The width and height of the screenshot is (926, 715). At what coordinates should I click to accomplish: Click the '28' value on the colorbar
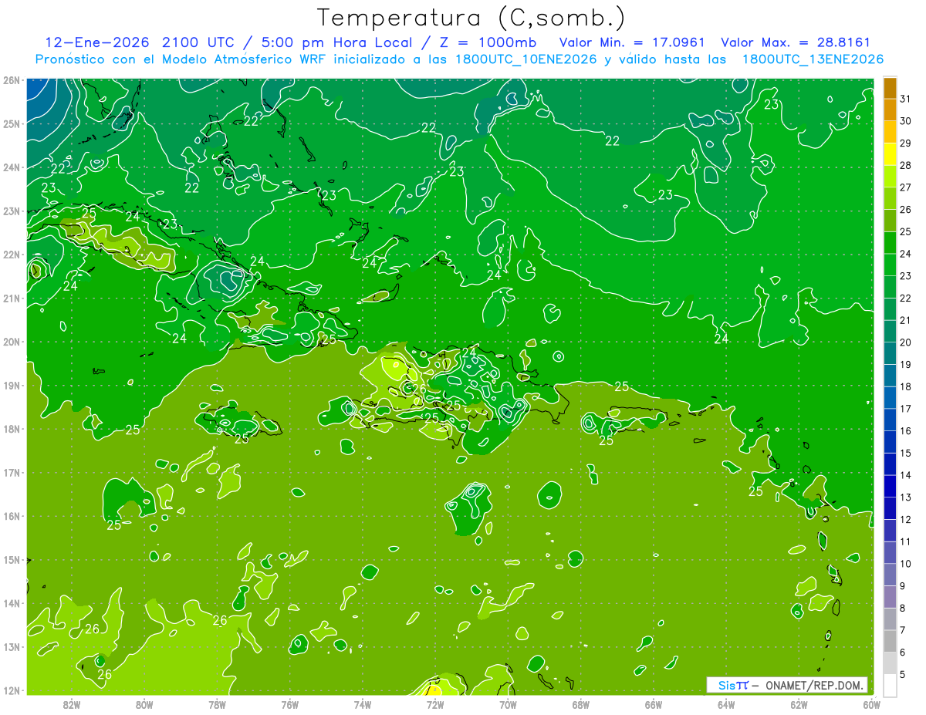coord(906,165)
